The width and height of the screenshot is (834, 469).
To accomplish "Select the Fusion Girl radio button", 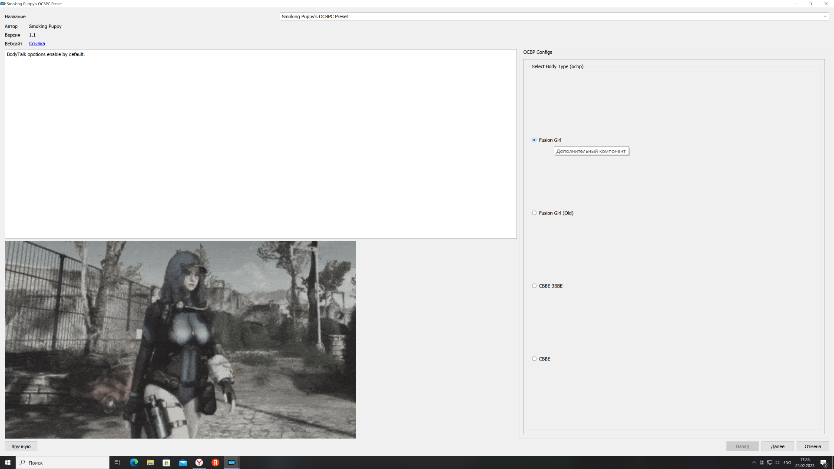I will [534, 140].
